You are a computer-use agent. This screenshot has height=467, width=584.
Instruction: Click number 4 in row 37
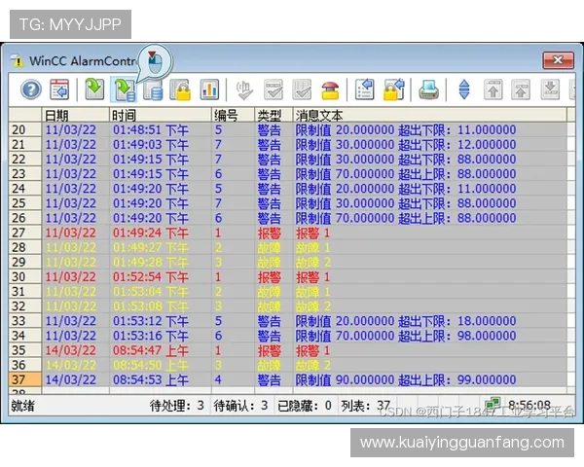pyautogui.click(x=218, y=379)
